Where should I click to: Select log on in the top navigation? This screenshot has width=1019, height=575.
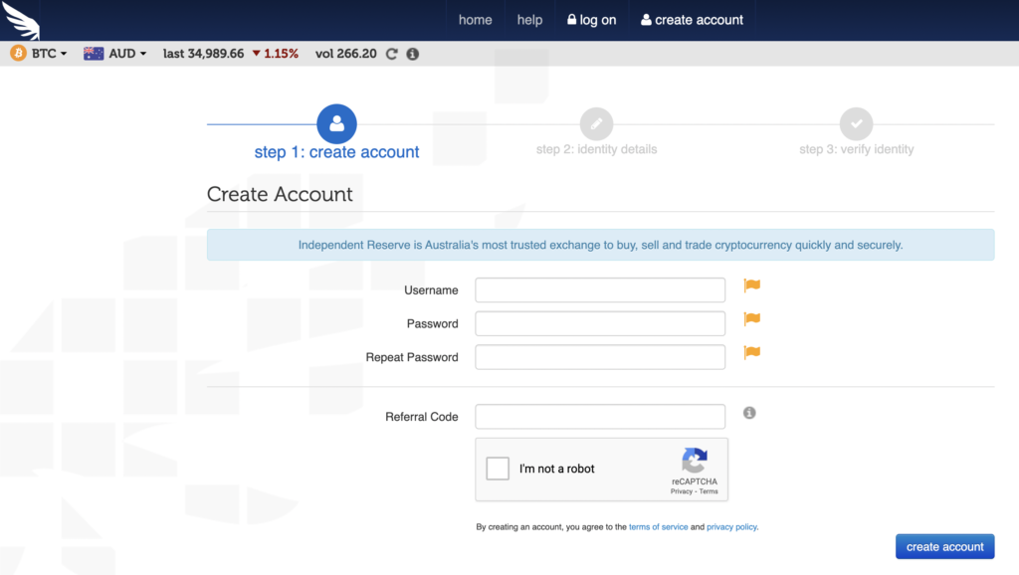click(x=591, y=20)
